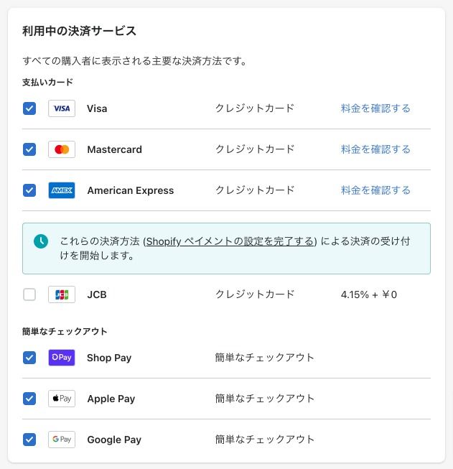453x469 pixels.
Task: Enable the JCB checkbox
Action: 29,294
